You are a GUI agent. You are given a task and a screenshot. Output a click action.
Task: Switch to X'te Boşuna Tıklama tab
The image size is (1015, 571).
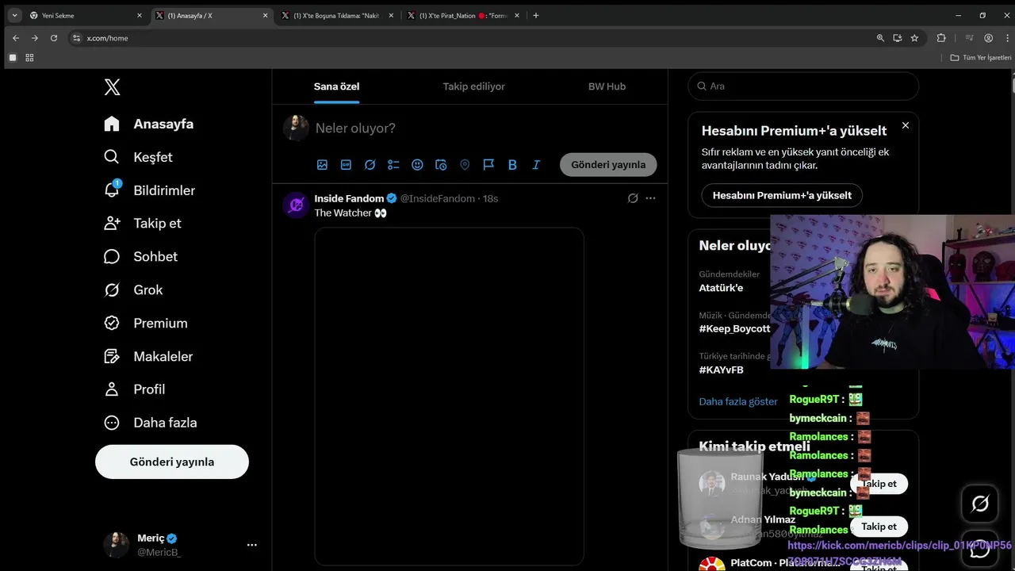tap(338, 15)
